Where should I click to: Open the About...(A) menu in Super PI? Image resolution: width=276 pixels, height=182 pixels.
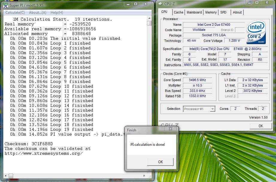(38, 13)
